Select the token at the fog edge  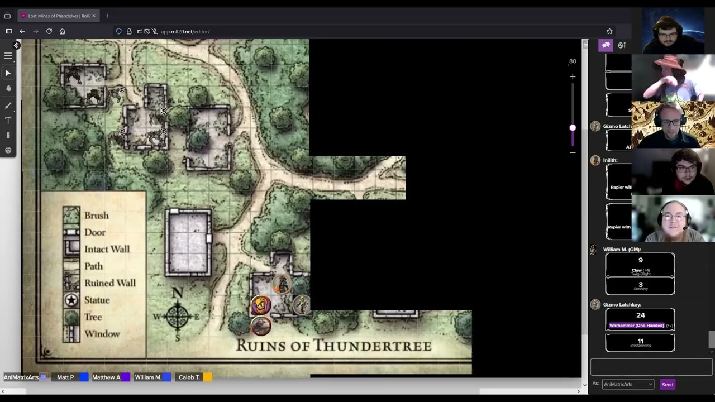pos(302,305)
